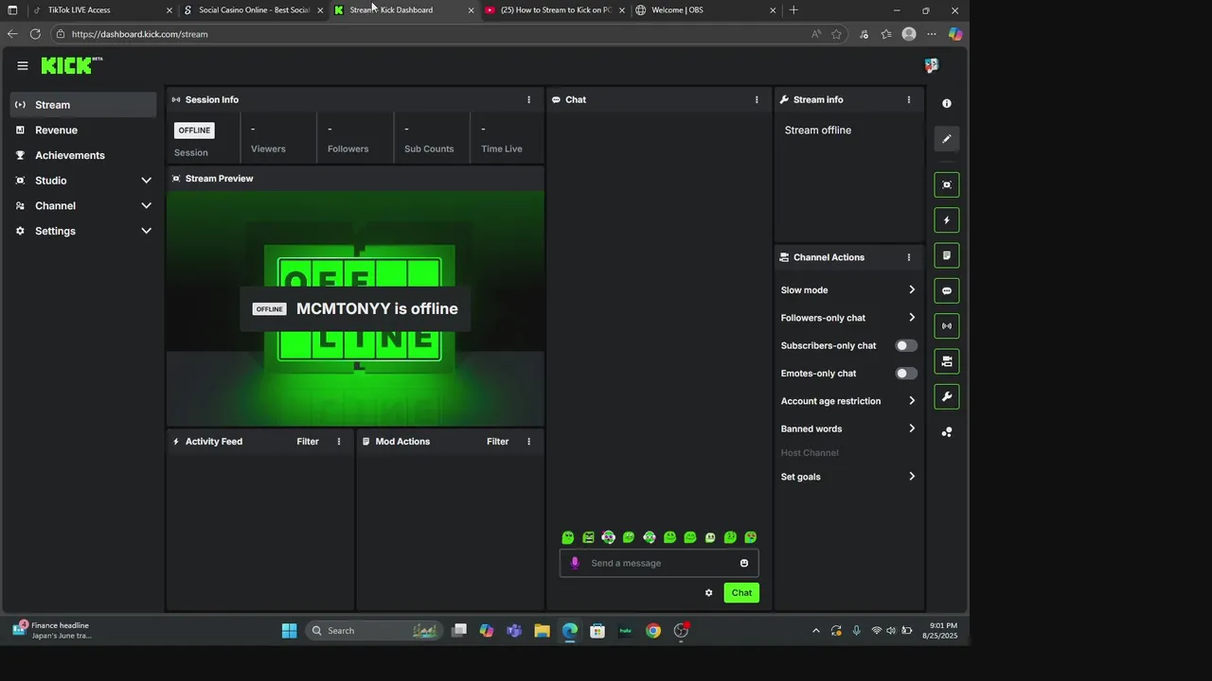This screenshot has height=681, width=1212.
Task: Open the Activity Feed Filter
Action: coord(308,442)
